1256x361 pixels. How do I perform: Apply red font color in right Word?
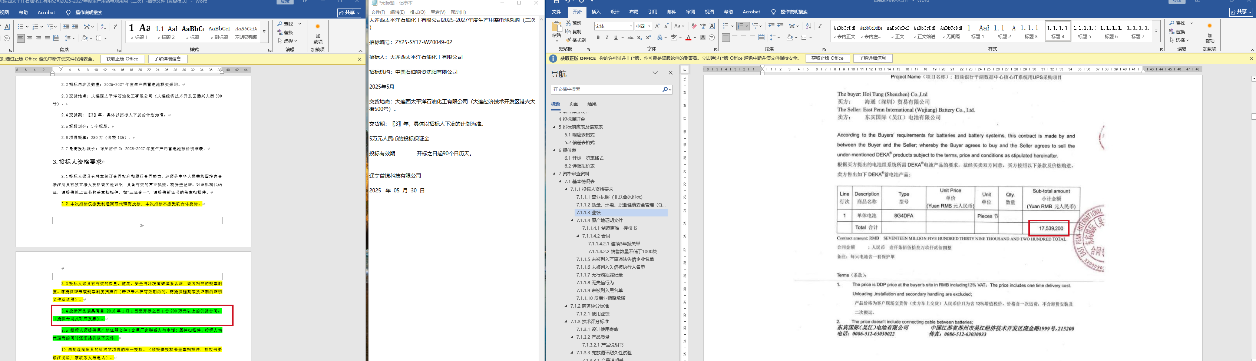click(x=688, y=37)
